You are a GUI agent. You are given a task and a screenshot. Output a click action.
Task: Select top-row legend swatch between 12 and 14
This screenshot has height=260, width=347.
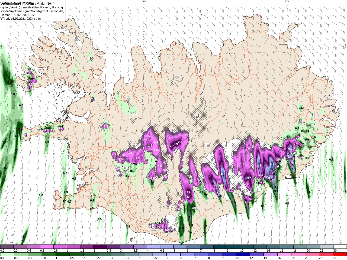coord(260,247)
